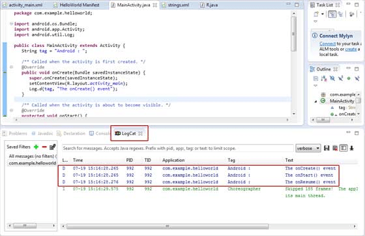Open the Problems tab
This screenshot has height=236, width=365.
coord(15,134)
